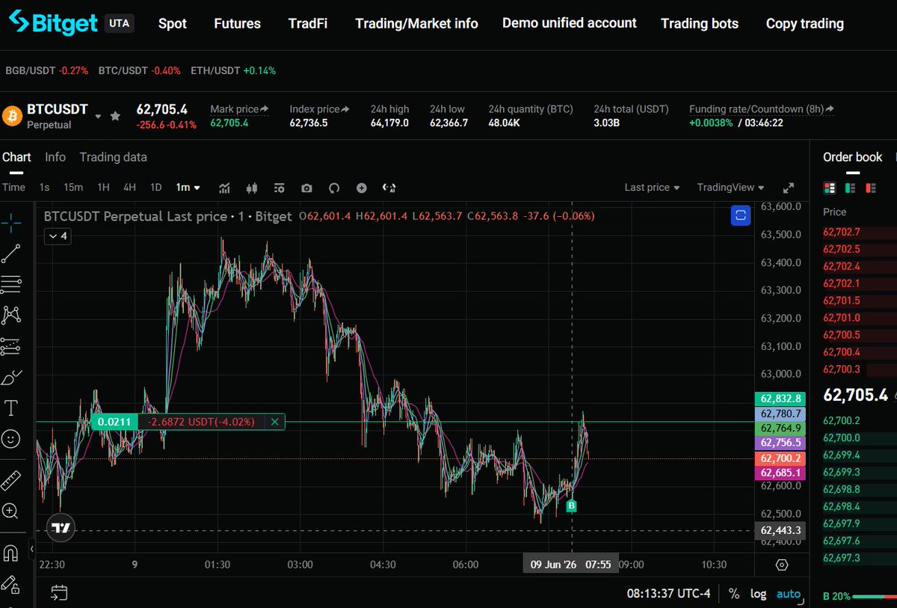Click the sound alert toolbar icon
Viewport: 897px width, 608px height.
point(389,188)
